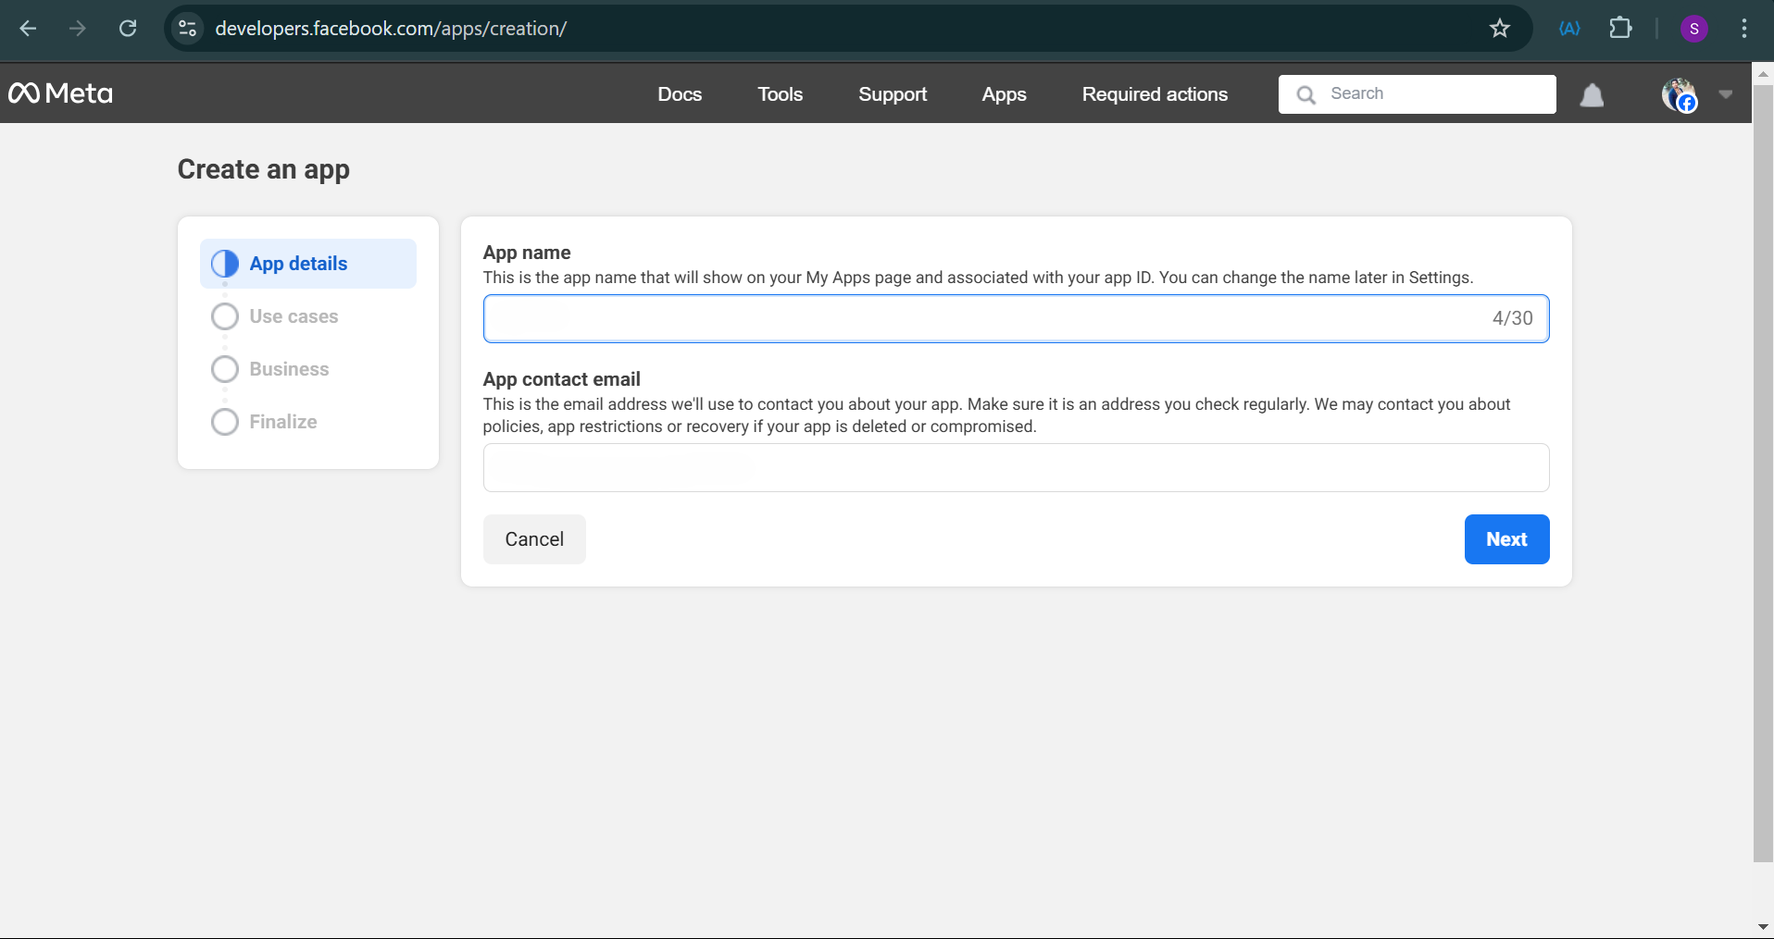Click the Next button
The height and width of the screenshot is (939, 1774).
[x=1505, y=539]
